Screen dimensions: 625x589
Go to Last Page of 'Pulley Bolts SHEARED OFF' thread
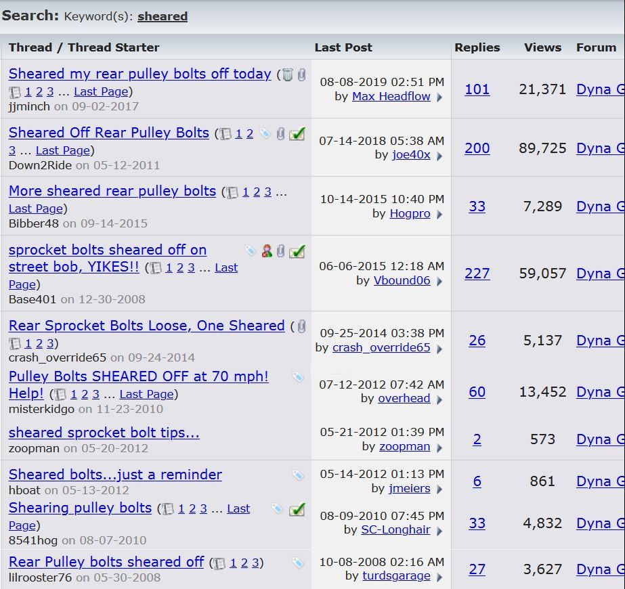[146, 394]
